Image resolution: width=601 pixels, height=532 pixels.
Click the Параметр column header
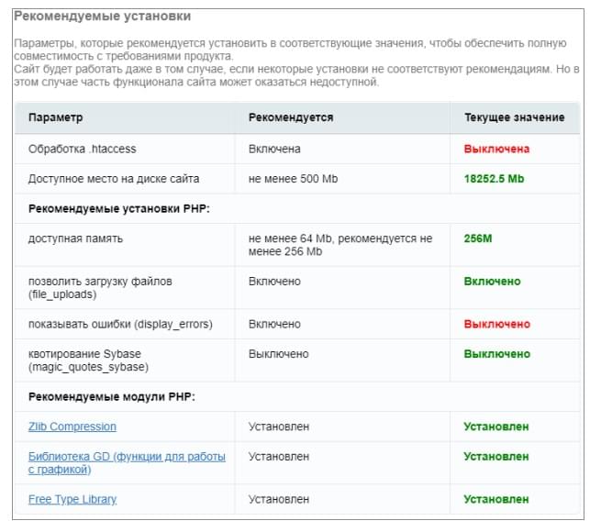point(56,117)
